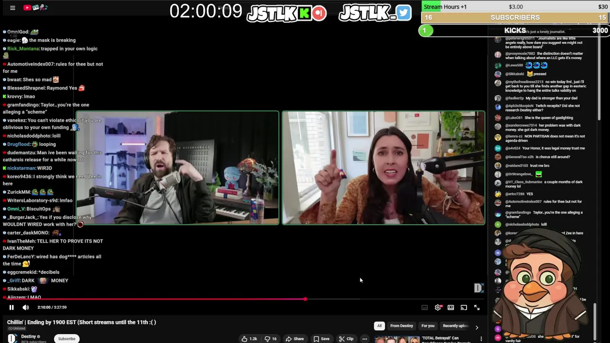Click eggcremekid '*decibels' message
The height and width of the screenshot is (343, 610).
[31, 272]
